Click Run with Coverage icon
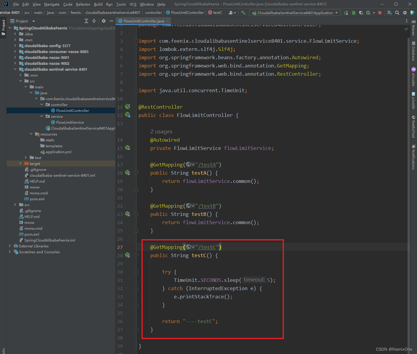This screenshot has height=354, width=417. [x=361, y=13]
